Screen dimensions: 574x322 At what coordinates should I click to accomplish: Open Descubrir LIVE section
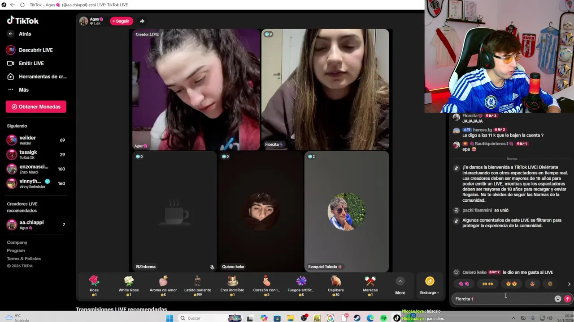pos(30,50)
